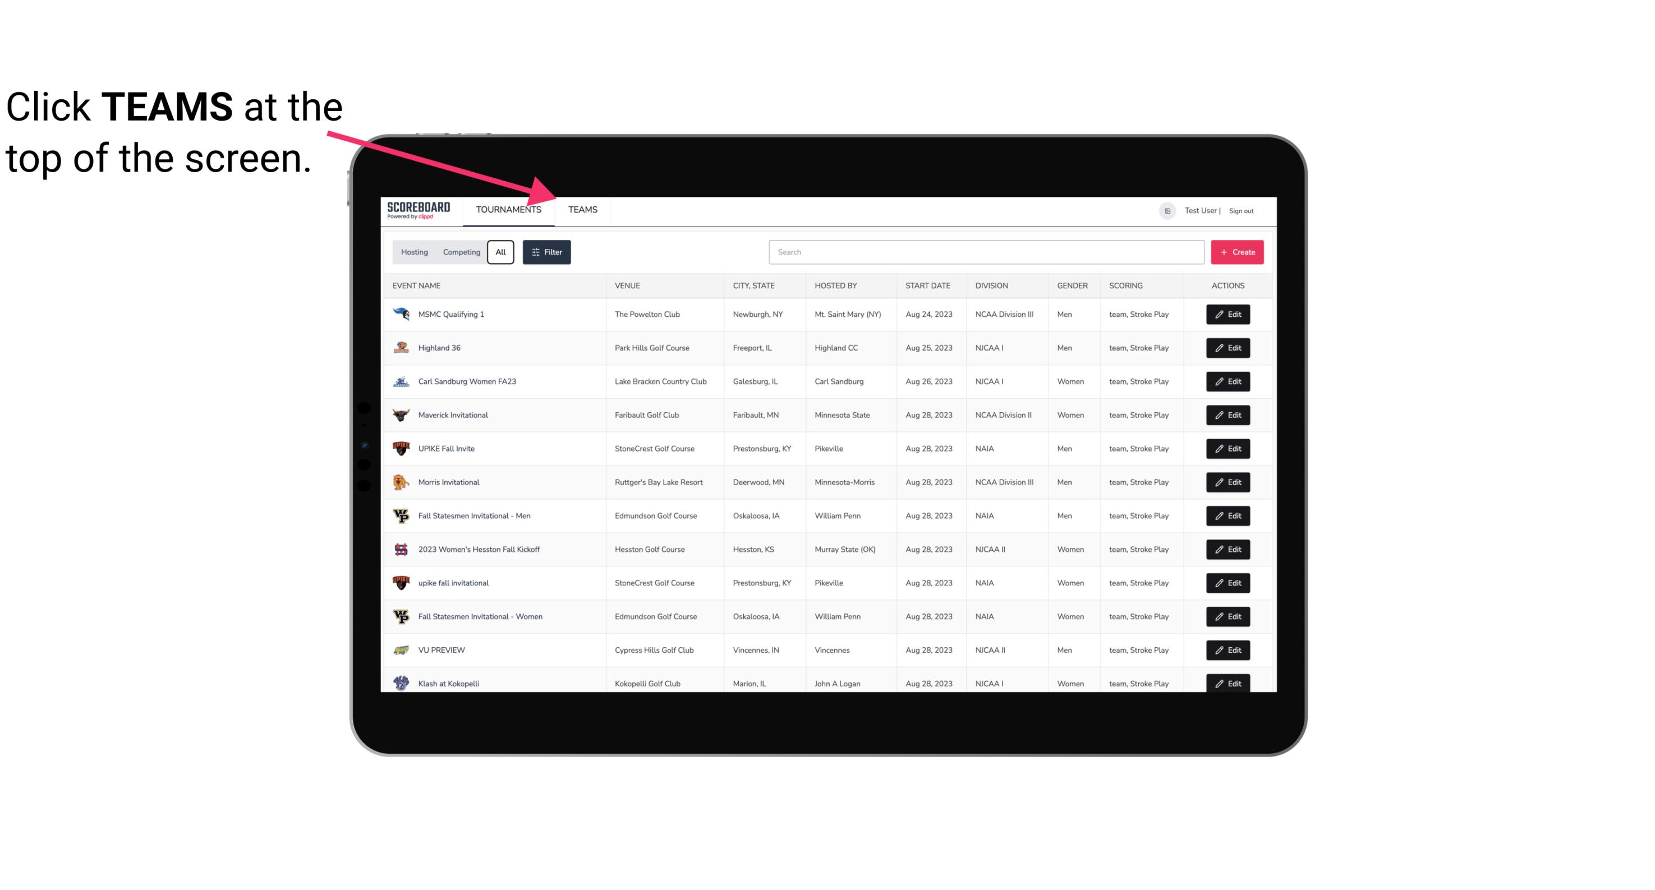Screen dimensions: 1655x890
Task: Click the Sign out link
Action: click(1242, 209)
